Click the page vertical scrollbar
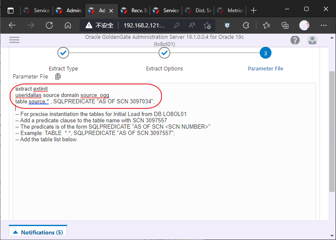This screenshot has width=336, height=240. tap(332, 131)
